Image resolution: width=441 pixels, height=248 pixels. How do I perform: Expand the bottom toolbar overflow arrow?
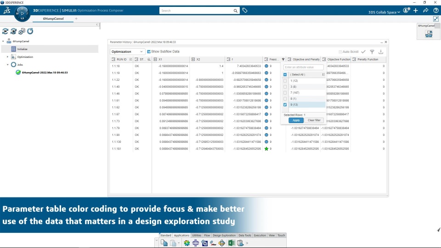[x=247, y=243]
